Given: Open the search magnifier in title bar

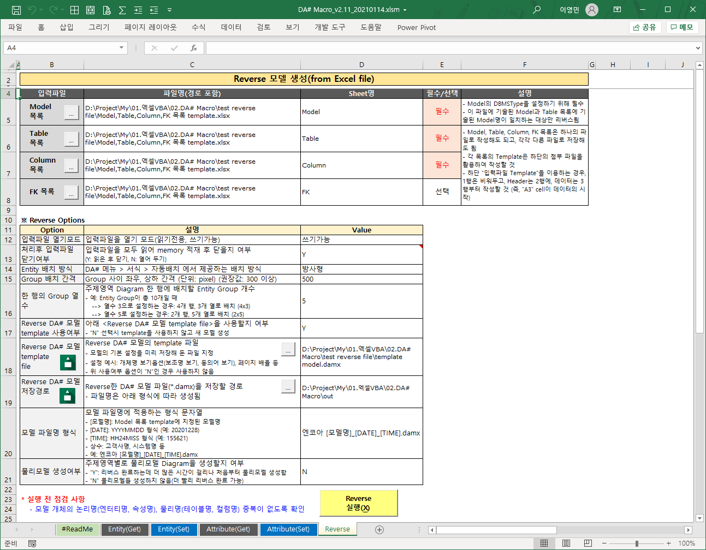Looking at the screenshot, I should pos(537,10).
